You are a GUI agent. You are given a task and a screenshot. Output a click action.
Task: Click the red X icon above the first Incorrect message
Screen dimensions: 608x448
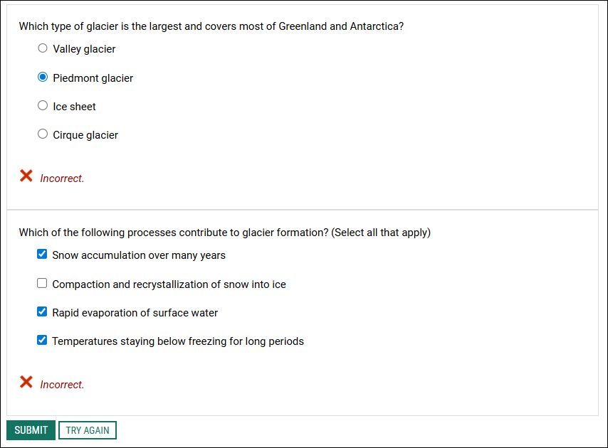coord(26,176)
